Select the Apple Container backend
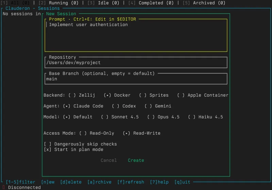Screen dimensions: 272x190 (x=203, y=95)
